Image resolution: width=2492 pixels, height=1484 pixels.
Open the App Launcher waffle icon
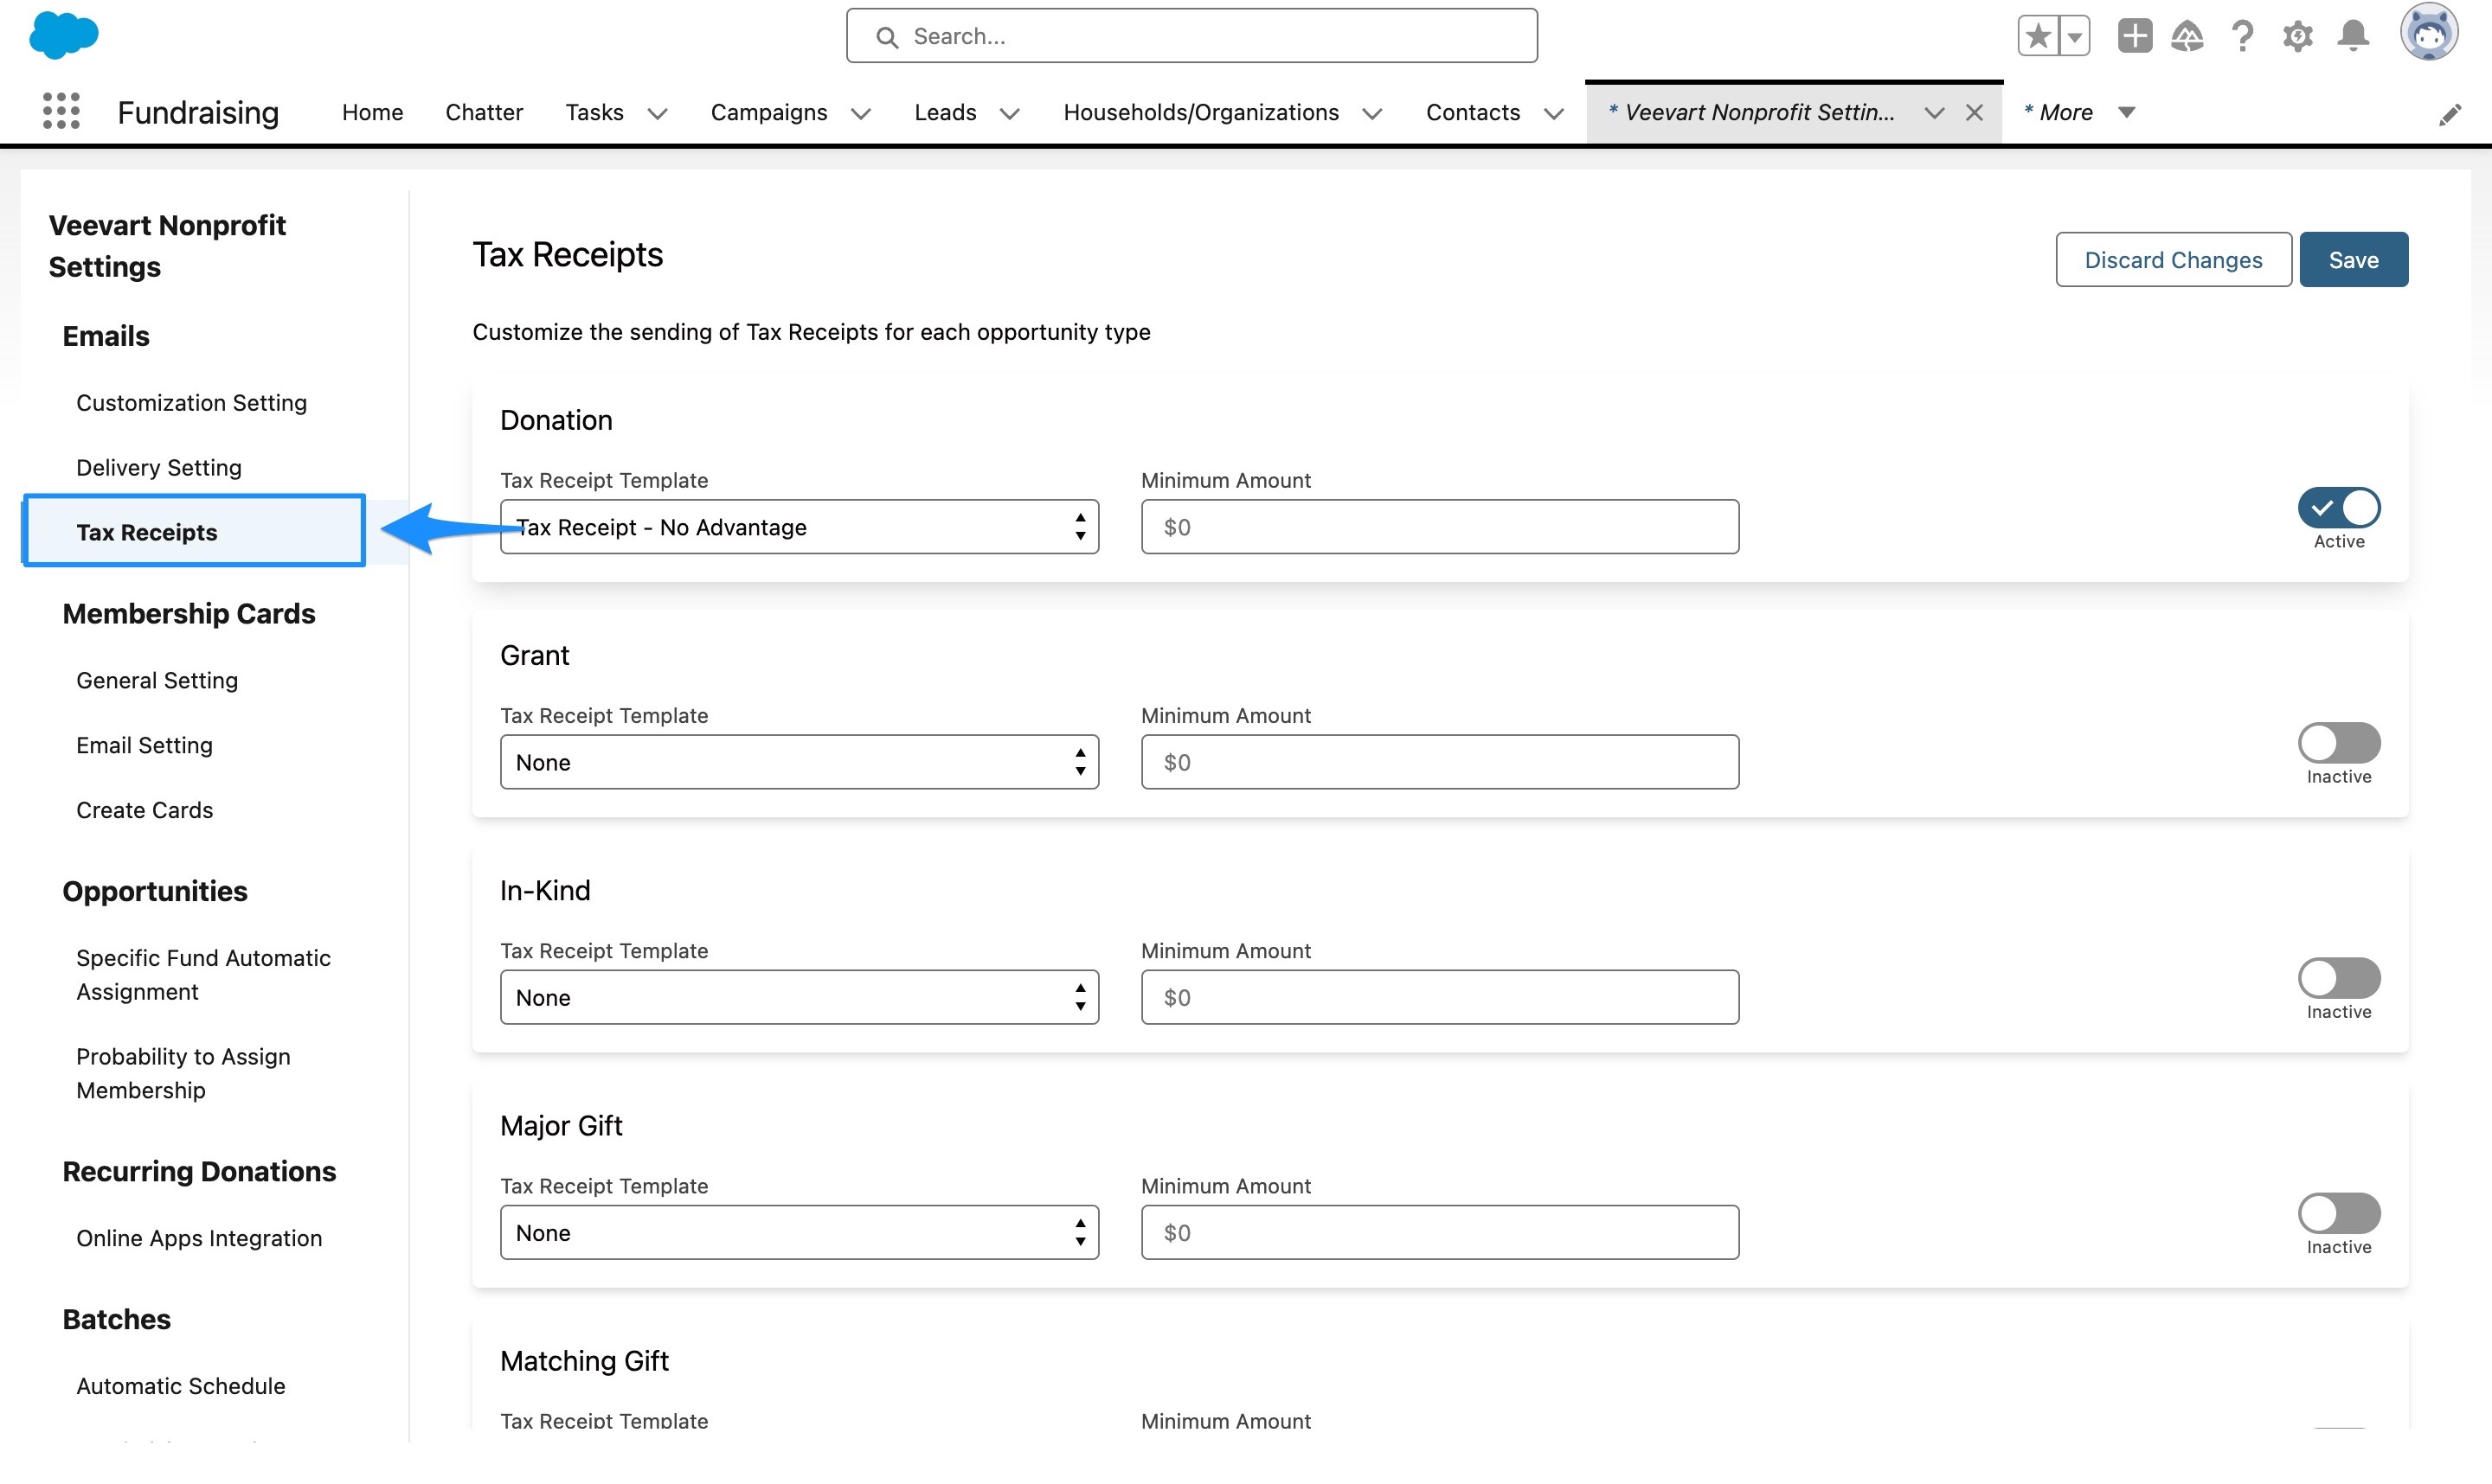(x=60, y=111)
